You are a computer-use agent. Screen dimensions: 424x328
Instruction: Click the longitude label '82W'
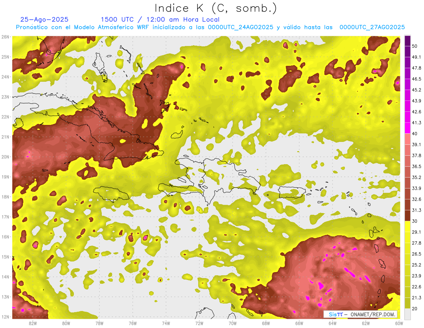(33, 323)
